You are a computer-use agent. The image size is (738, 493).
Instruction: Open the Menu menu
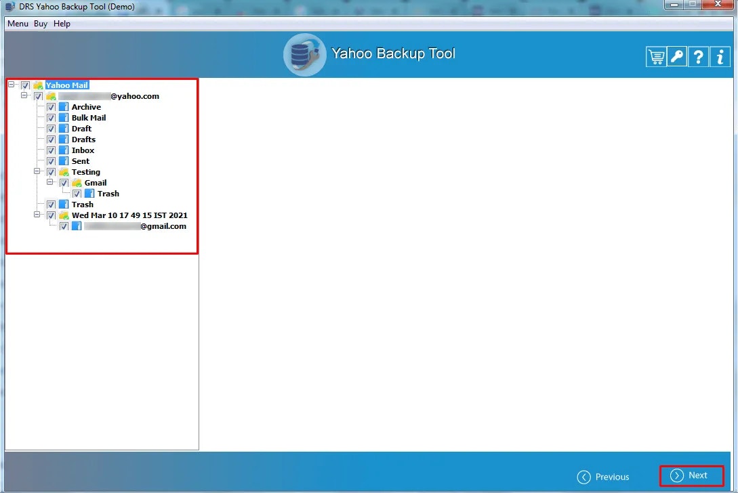tap(18, 24)
